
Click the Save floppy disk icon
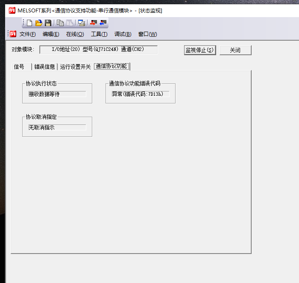click(48, 23)
